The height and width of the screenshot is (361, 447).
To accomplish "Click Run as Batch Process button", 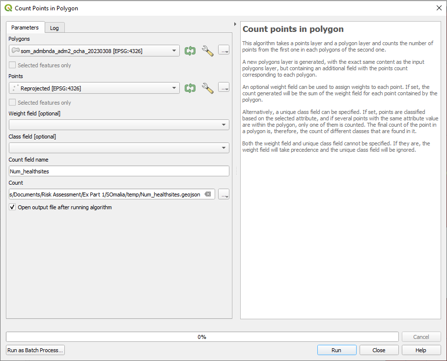I will pos(35,350).
